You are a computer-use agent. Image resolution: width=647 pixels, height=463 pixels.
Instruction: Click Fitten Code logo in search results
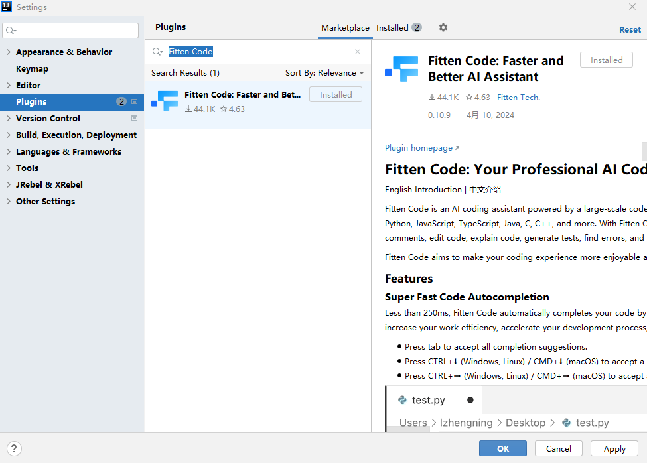(x=165, y=101)
